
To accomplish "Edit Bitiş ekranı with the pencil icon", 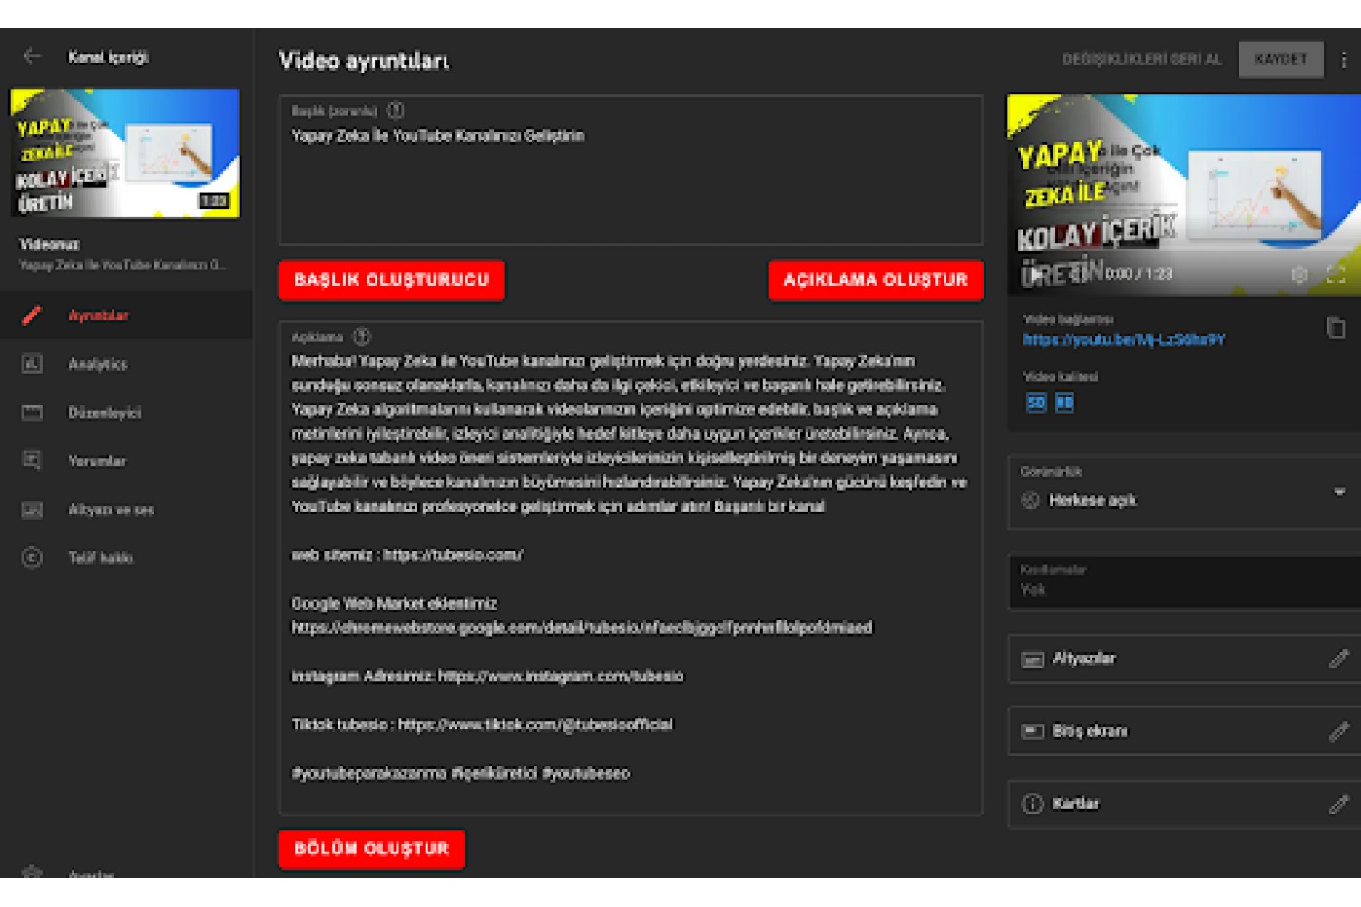I will [x=1339, y=731].
